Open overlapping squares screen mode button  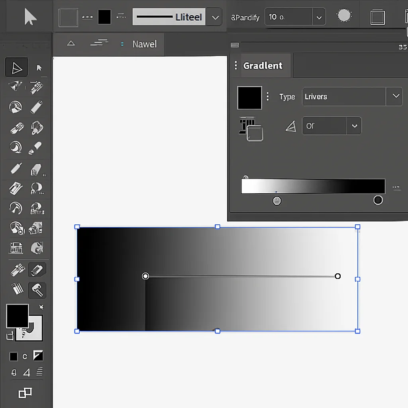pyautogui.click(x=25, y=392)
